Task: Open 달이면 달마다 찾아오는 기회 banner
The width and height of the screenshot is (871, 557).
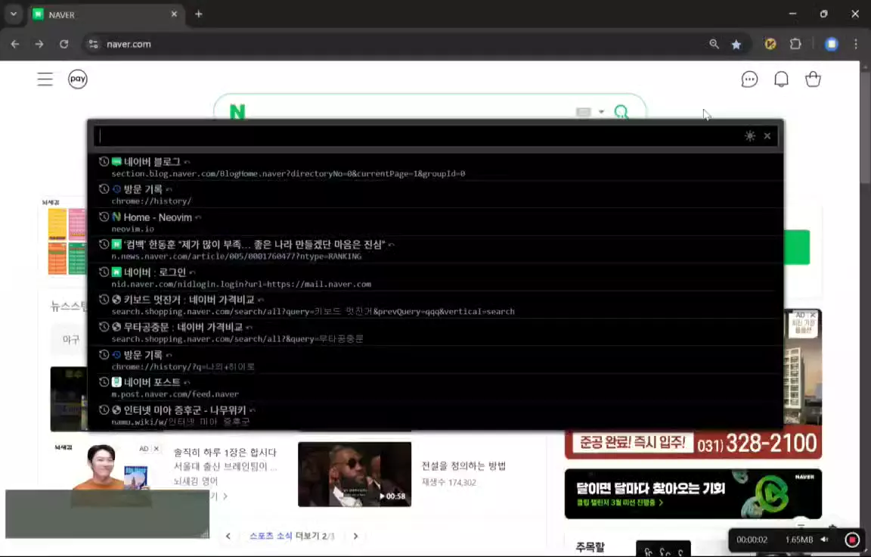Action: [693, 493]
